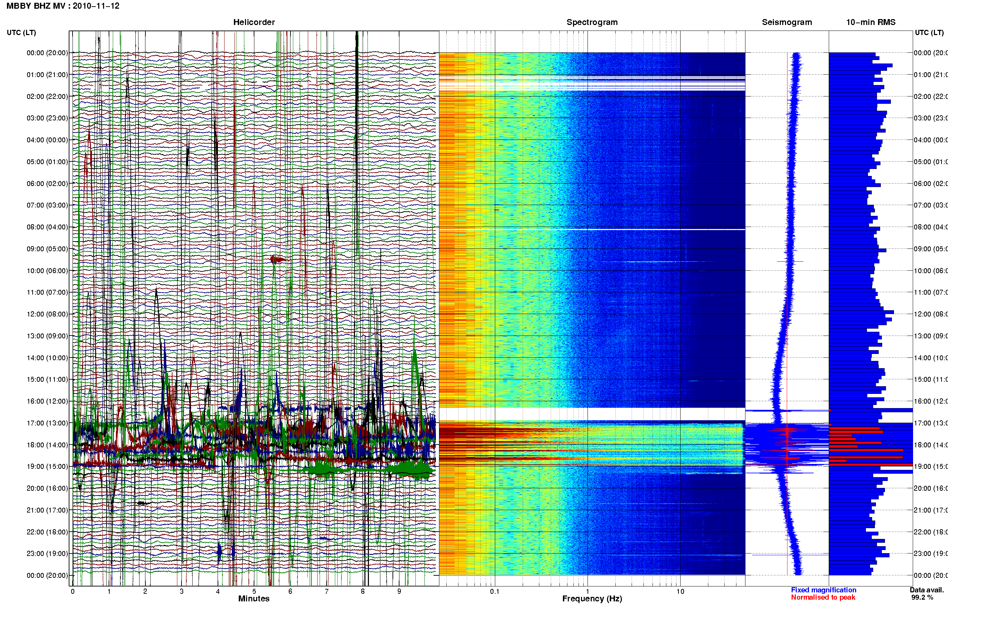Click the '0.1' frequency tick label

495,591
